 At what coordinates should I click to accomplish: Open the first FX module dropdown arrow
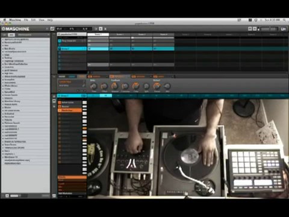coord(107,77)
